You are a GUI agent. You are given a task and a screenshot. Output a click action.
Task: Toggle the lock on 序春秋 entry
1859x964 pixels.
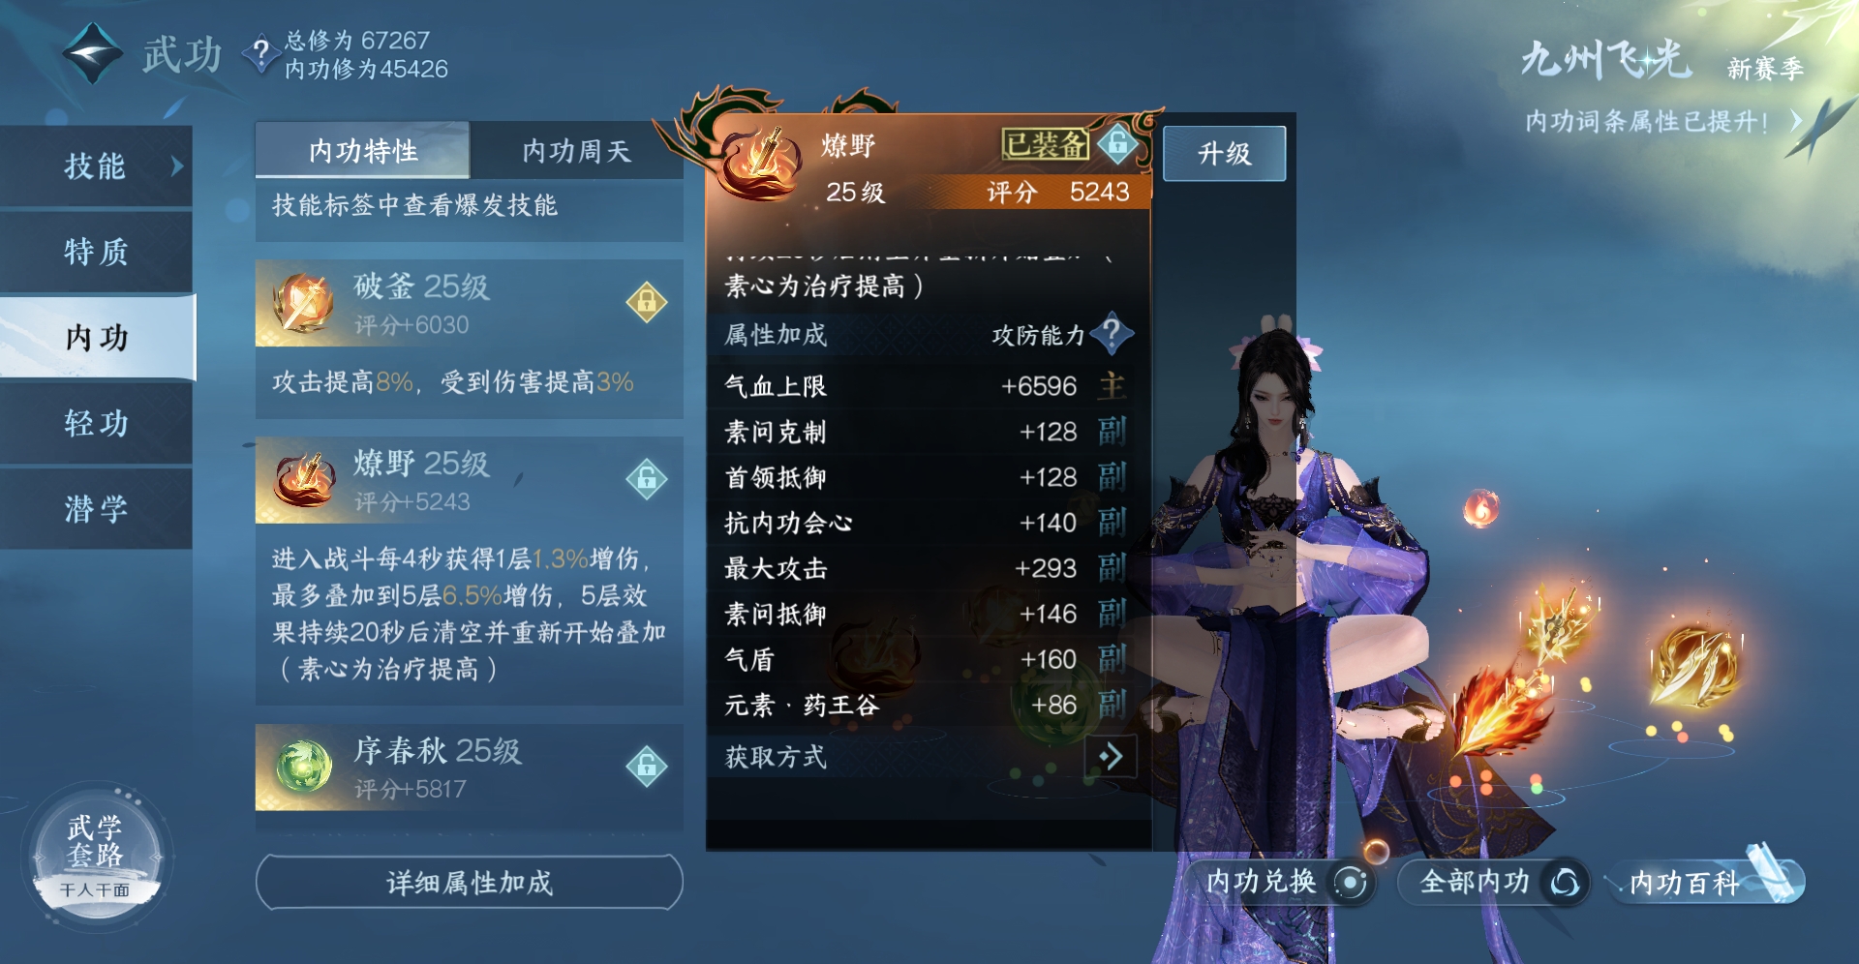(x=647, y=766)
